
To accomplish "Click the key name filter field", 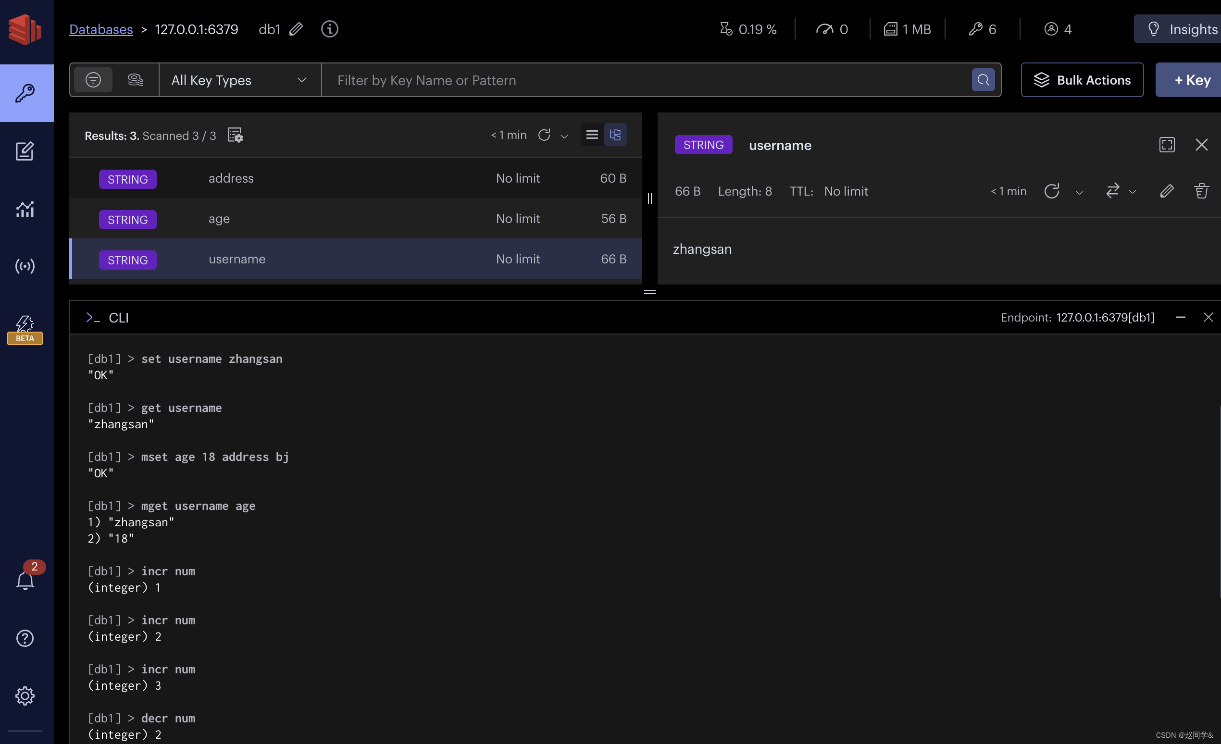I will [x=644, y=80].
